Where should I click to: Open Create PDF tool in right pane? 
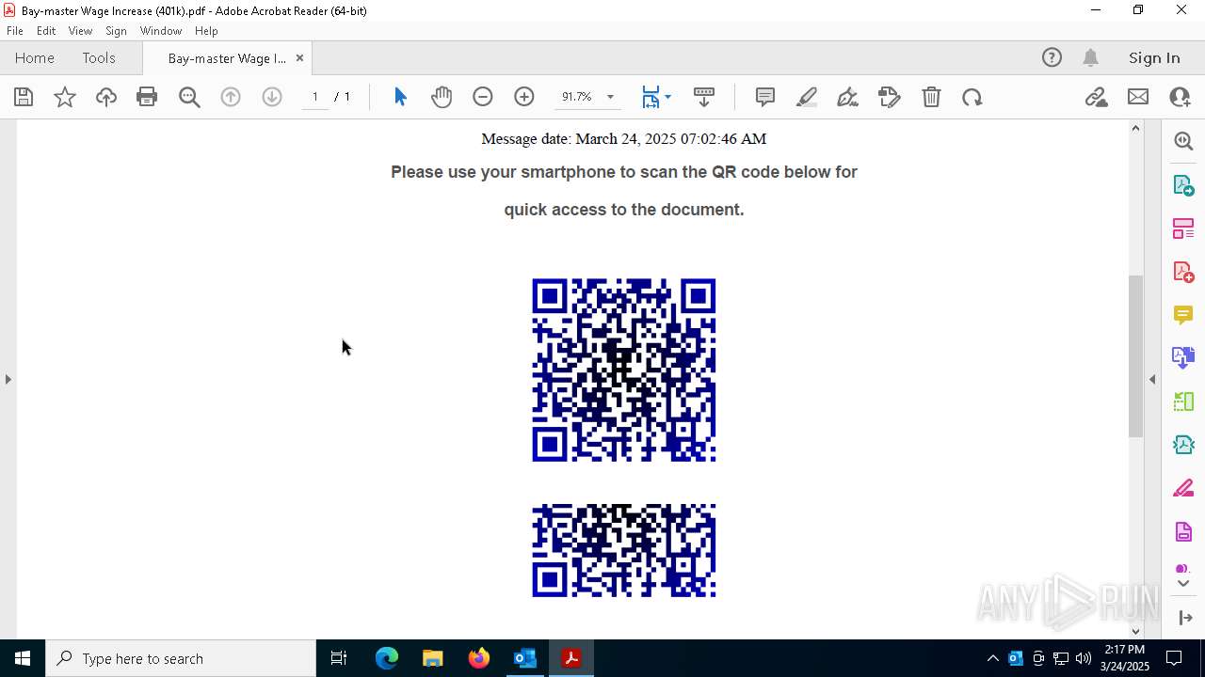tap(1183, 272)
